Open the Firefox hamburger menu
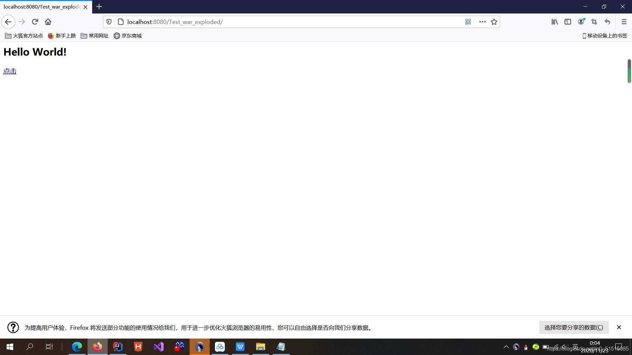Image resolution: width=632 pixels, height=355 pixels. 624,22
